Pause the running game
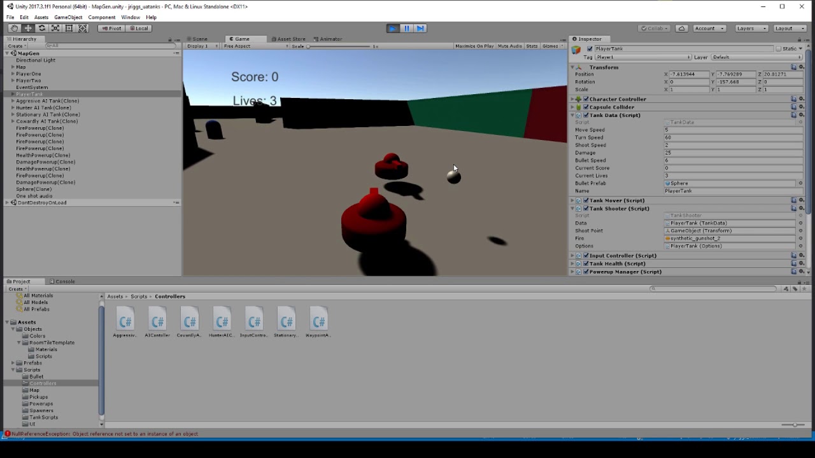Image resolution: width=815 pixels, height=458 pixels. click(x=406, y=28)
